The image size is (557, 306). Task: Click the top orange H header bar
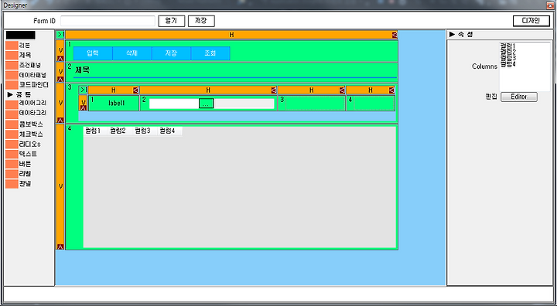(x=231, y=35)
